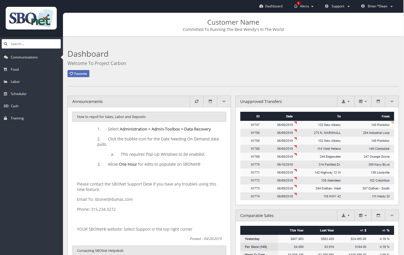Click the Scheduler calendar icon

(5, 94)
